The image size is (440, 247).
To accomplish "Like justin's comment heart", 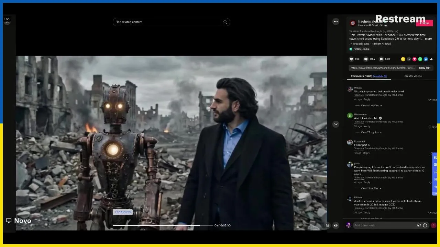I will pyautogui.click(x=430, y=183).
